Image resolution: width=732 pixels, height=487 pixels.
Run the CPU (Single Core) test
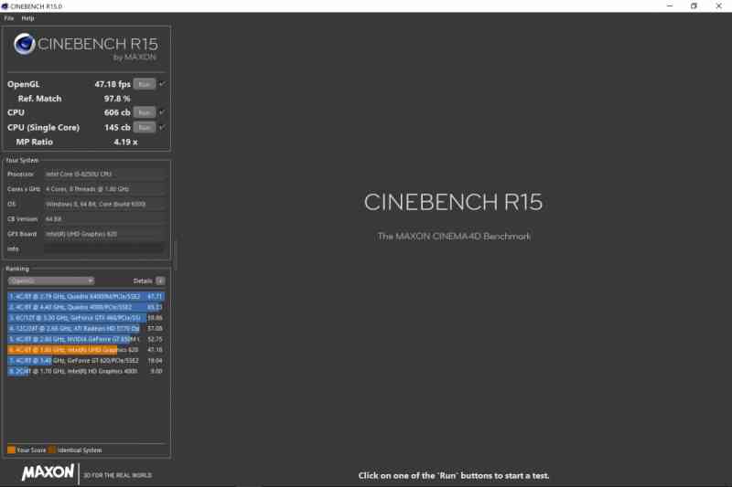pyautogui.click(x=145, y=127)
